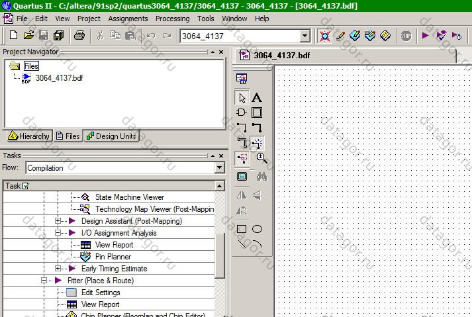Image resolution: width=472 pixels, height=317 pixels.
Task: Click State Machine Viewer task
Action: [130, 197]
